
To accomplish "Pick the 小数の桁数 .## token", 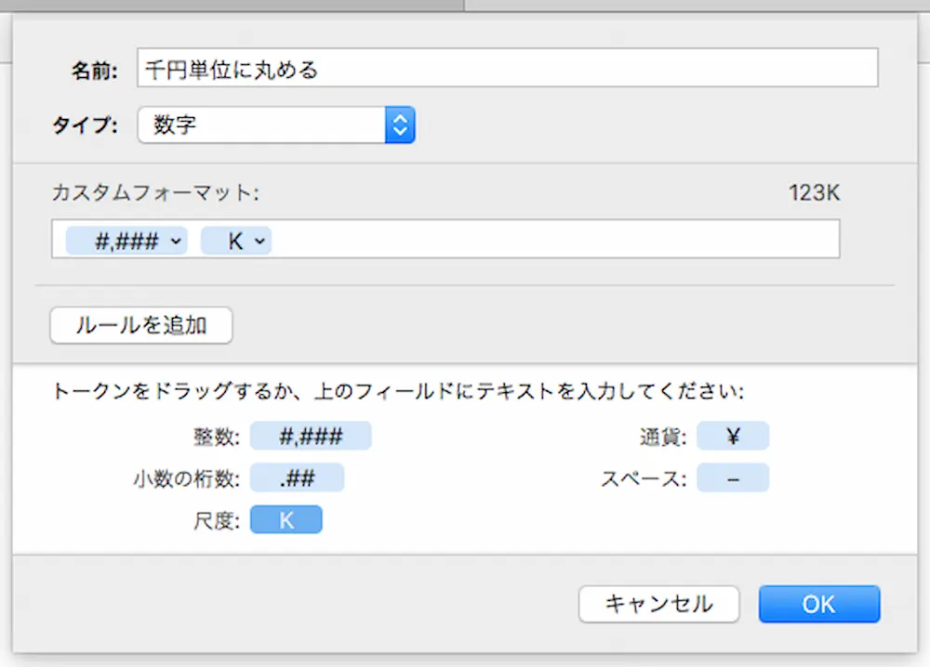I will (297, 478).
